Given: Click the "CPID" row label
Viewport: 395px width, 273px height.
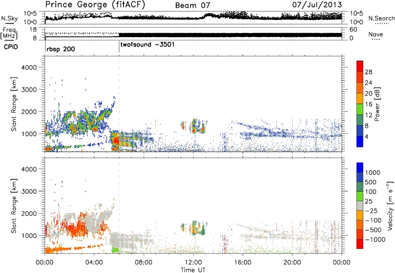Looking at the screenshot, I should (x=11, y=47).
